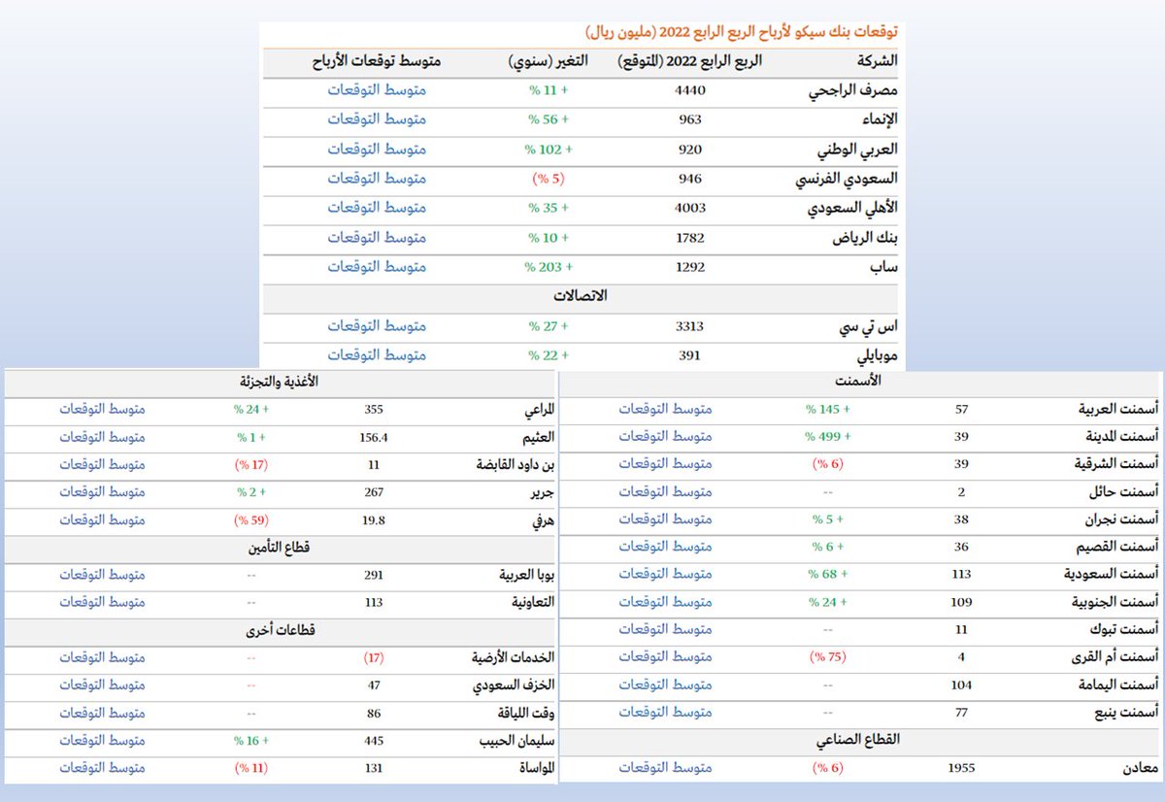The image size is (1165, 802).
Task: Click the value 156.4
Action: click(374, 437)
